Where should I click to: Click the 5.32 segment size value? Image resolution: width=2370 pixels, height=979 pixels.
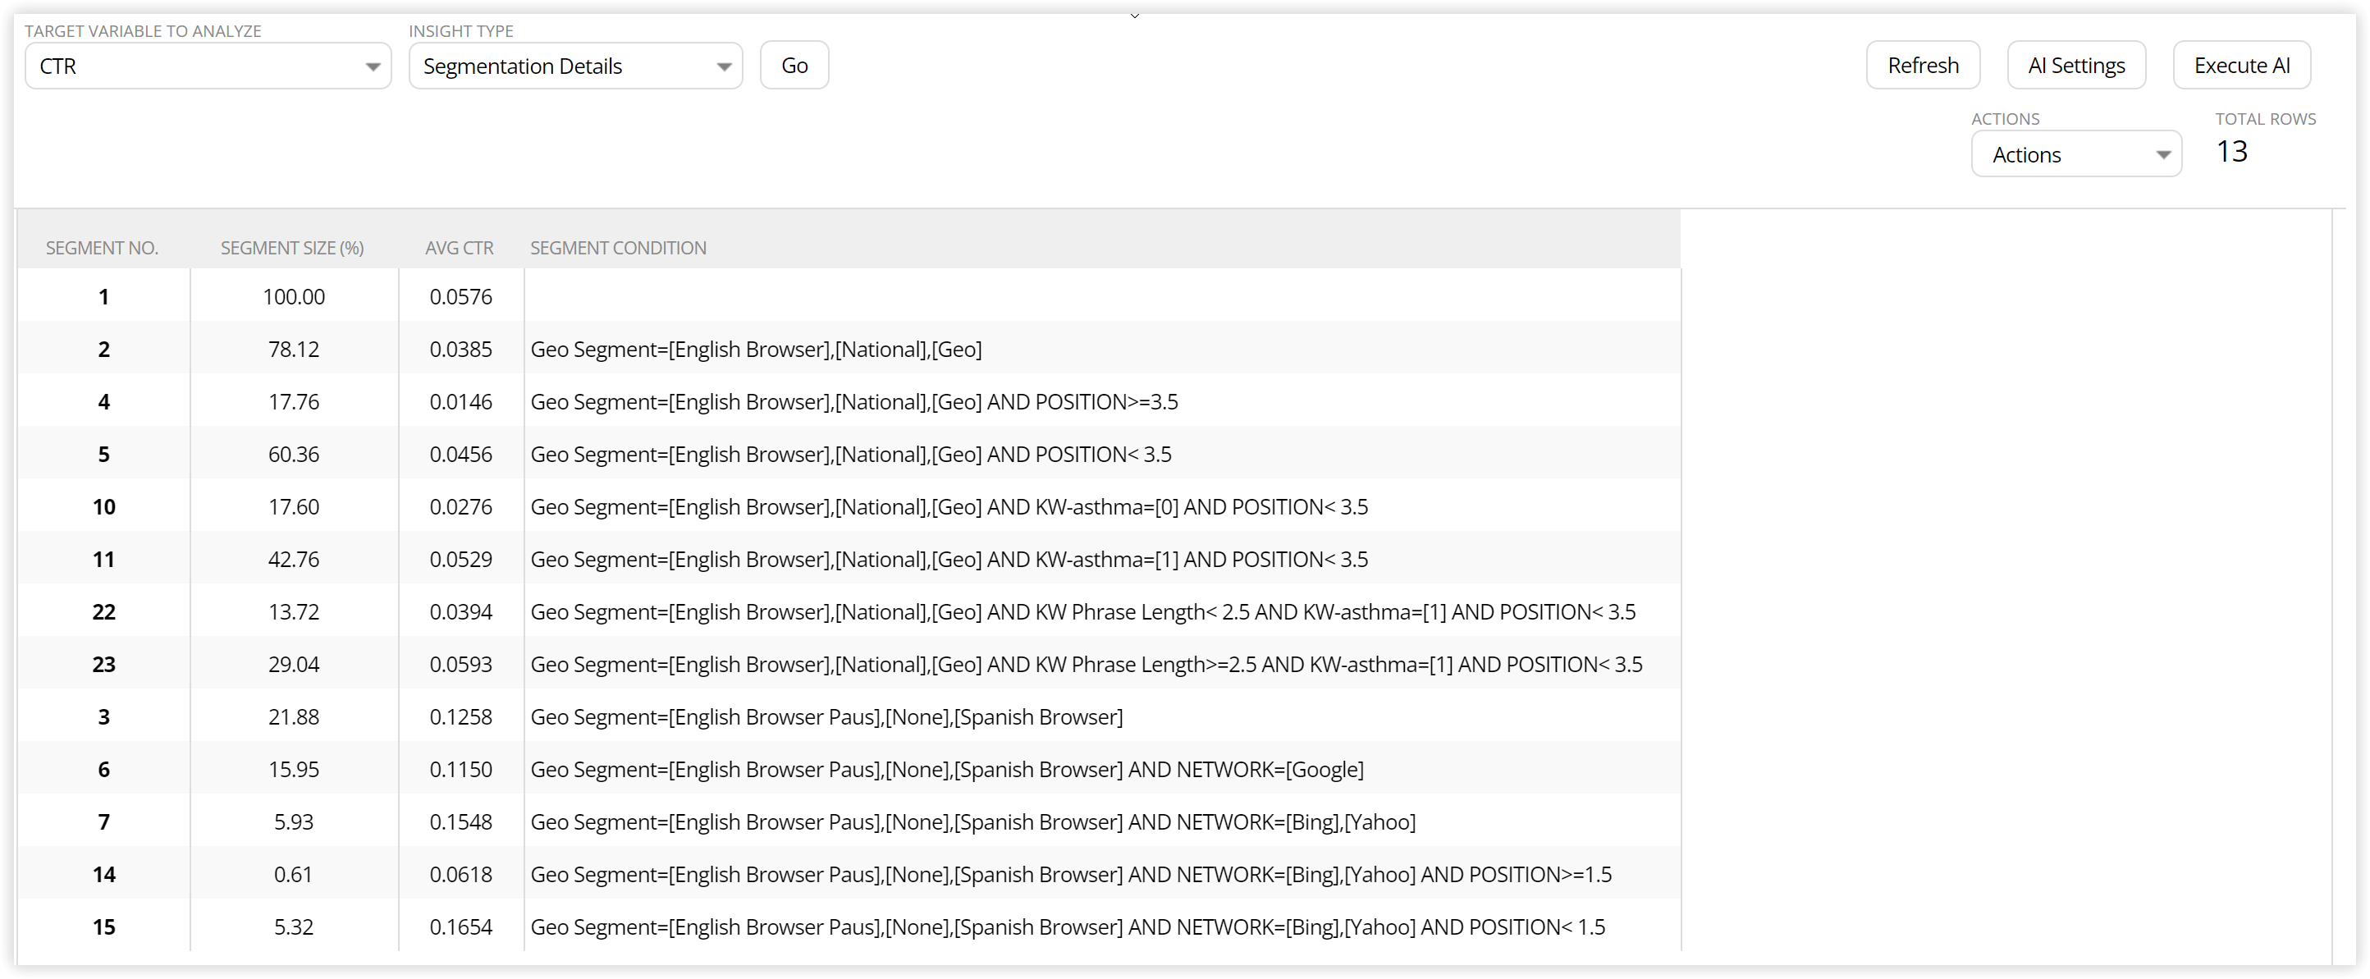(x=294, y=926)
